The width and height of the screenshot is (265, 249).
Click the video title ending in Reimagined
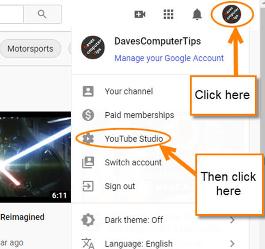pos(23,217)
